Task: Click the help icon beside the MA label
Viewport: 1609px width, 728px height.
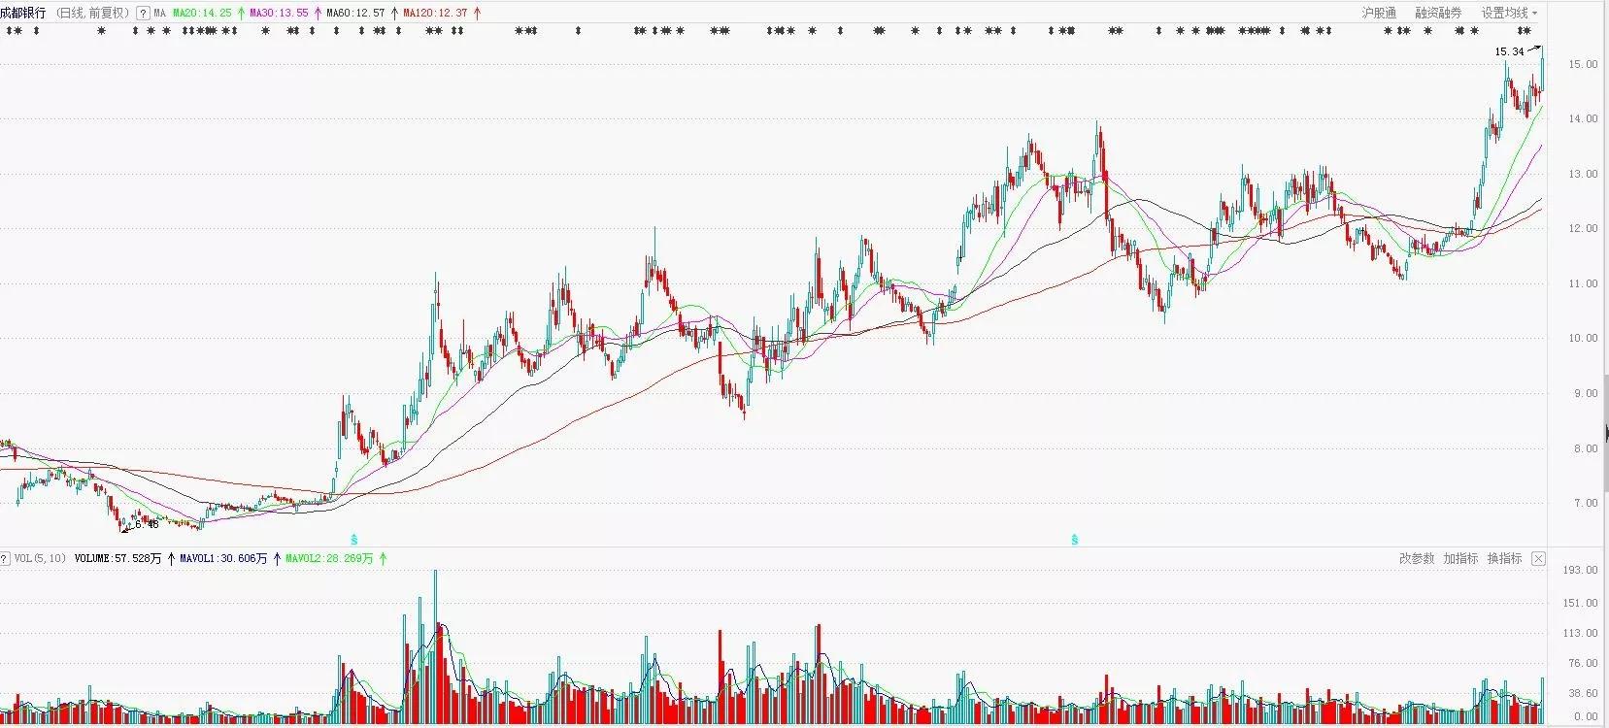Action: pos(143,14)
